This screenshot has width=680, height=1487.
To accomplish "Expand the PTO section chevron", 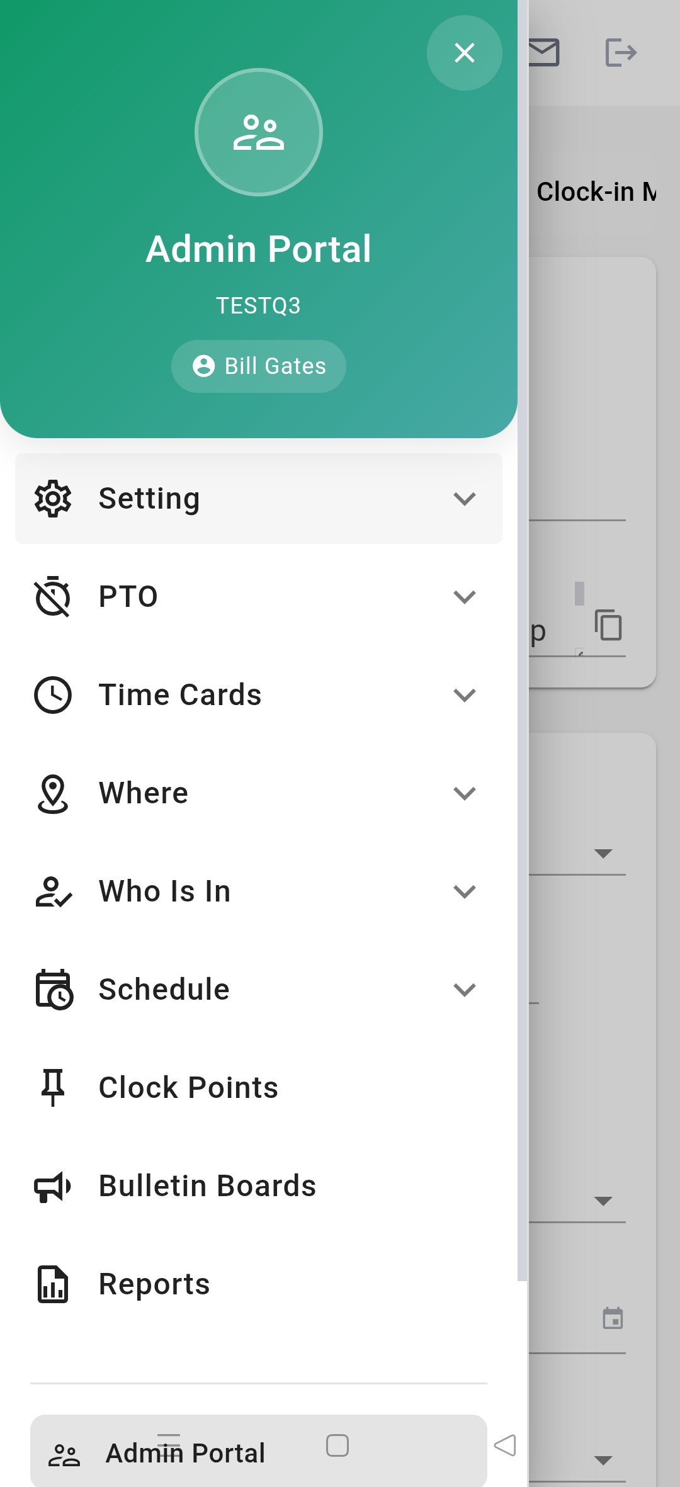I will (x=464, y=597).
